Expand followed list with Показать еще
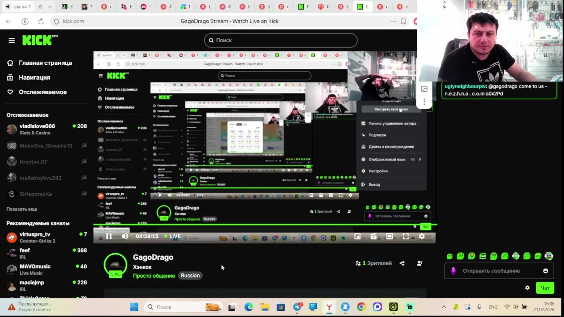 point(22,209)
